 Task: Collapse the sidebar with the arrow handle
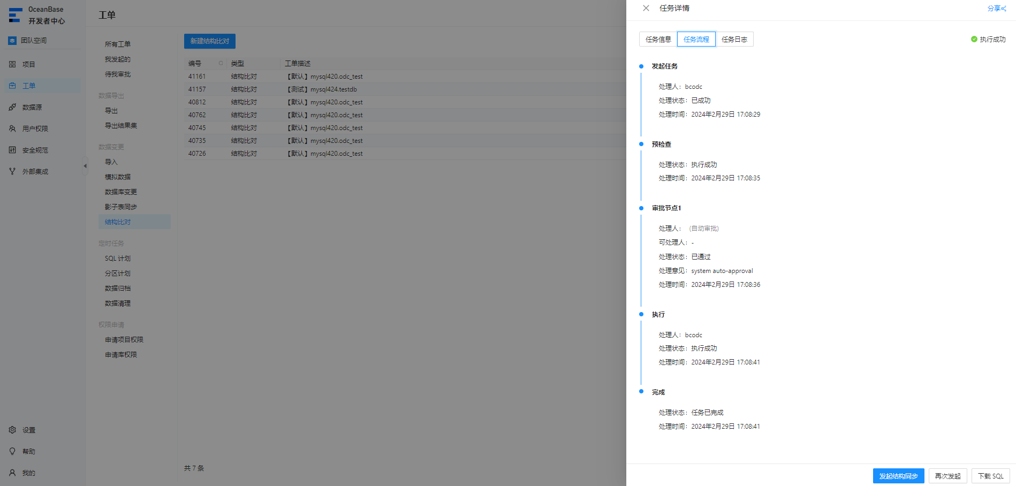(x=85, y=166)
